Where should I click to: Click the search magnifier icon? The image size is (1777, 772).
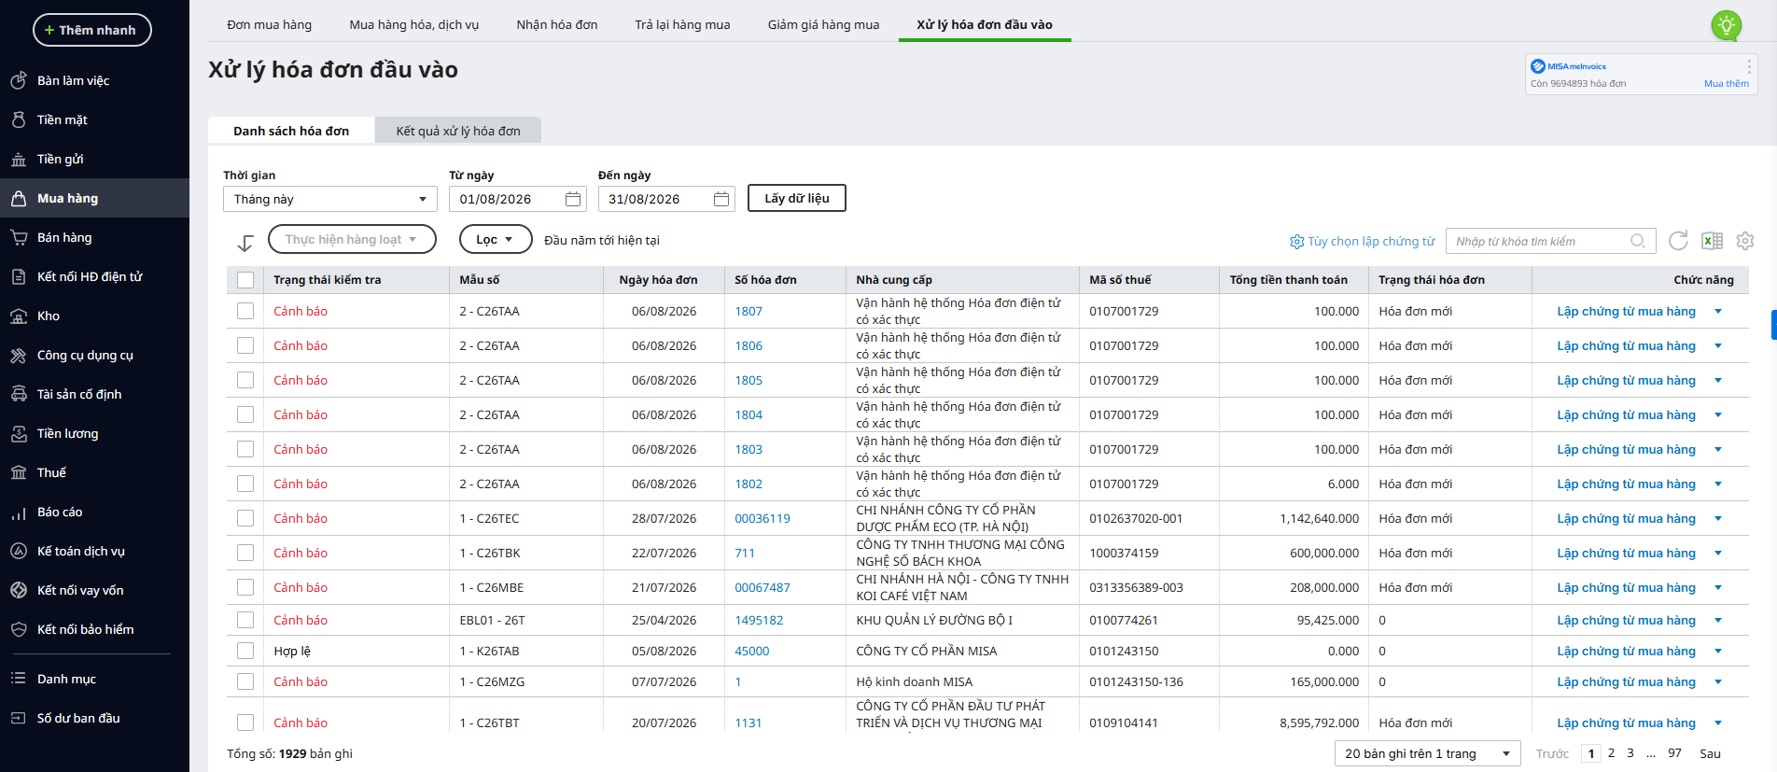coord(1638,241)
